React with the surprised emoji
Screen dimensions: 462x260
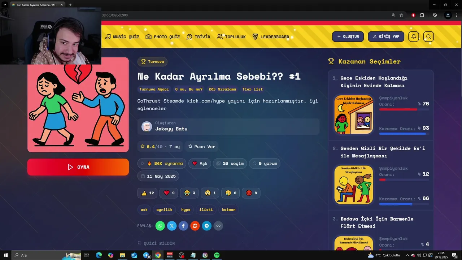point(210,193)
